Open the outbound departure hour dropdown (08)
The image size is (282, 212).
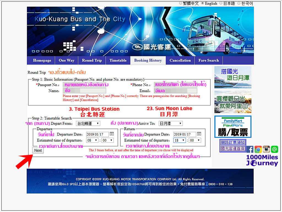[x=92, y=140]
